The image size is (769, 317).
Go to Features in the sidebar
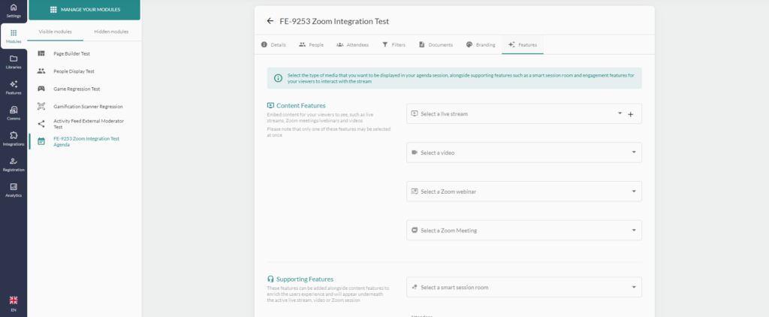point(14,87)
